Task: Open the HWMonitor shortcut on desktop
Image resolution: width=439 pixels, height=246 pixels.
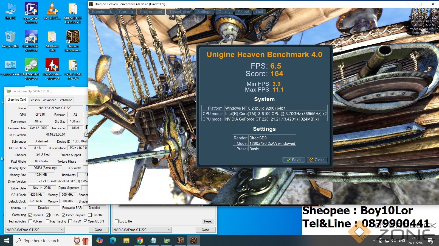Action: pyautogui.click(x=52, y=66)
